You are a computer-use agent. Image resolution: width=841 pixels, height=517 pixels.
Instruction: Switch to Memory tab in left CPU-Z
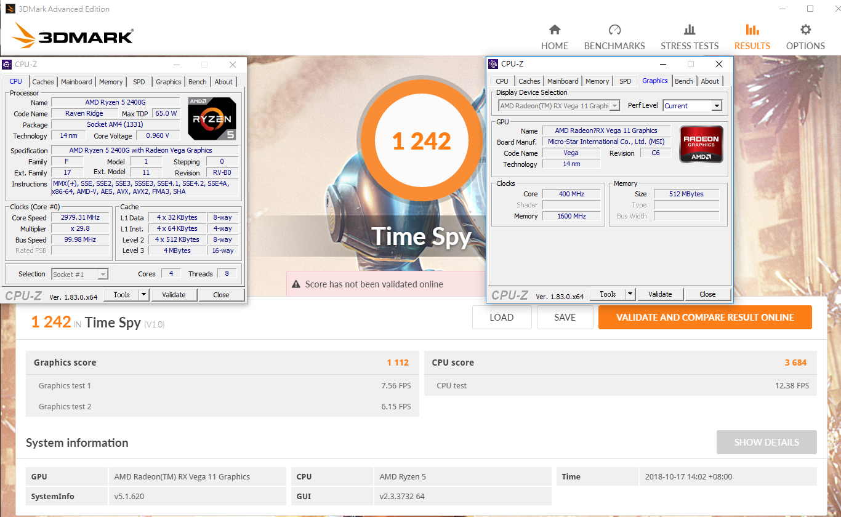click(111, 82)
